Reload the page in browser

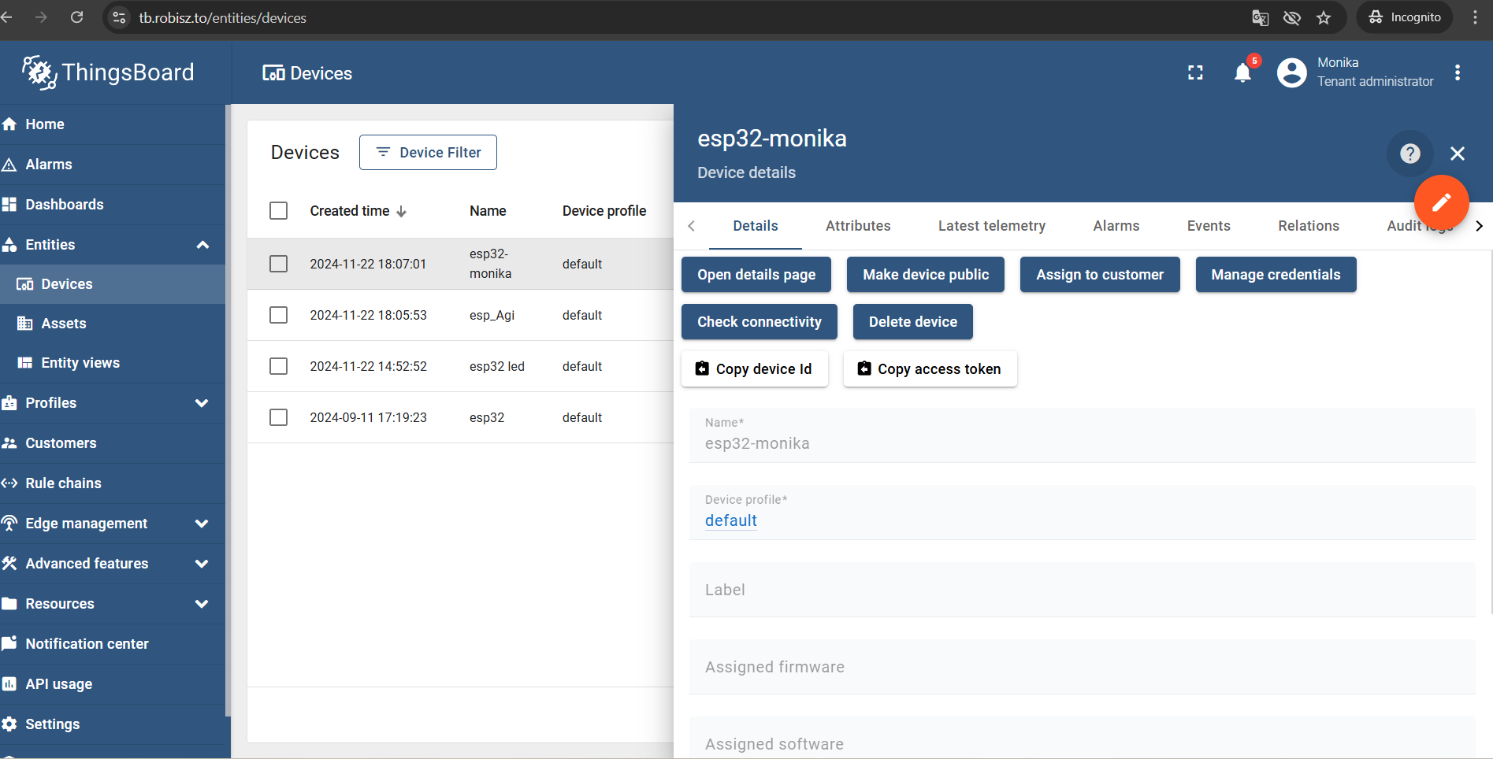(x=76, y=17)
